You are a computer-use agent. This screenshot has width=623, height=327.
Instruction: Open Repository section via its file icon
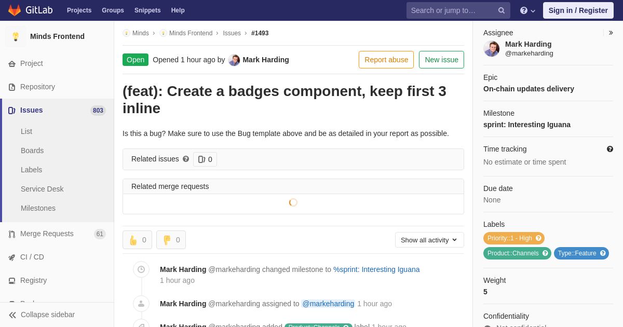tap(12, 87)
